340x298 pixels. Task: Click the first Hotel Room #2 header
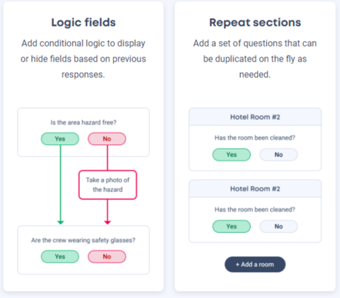(x=255, y=117)
